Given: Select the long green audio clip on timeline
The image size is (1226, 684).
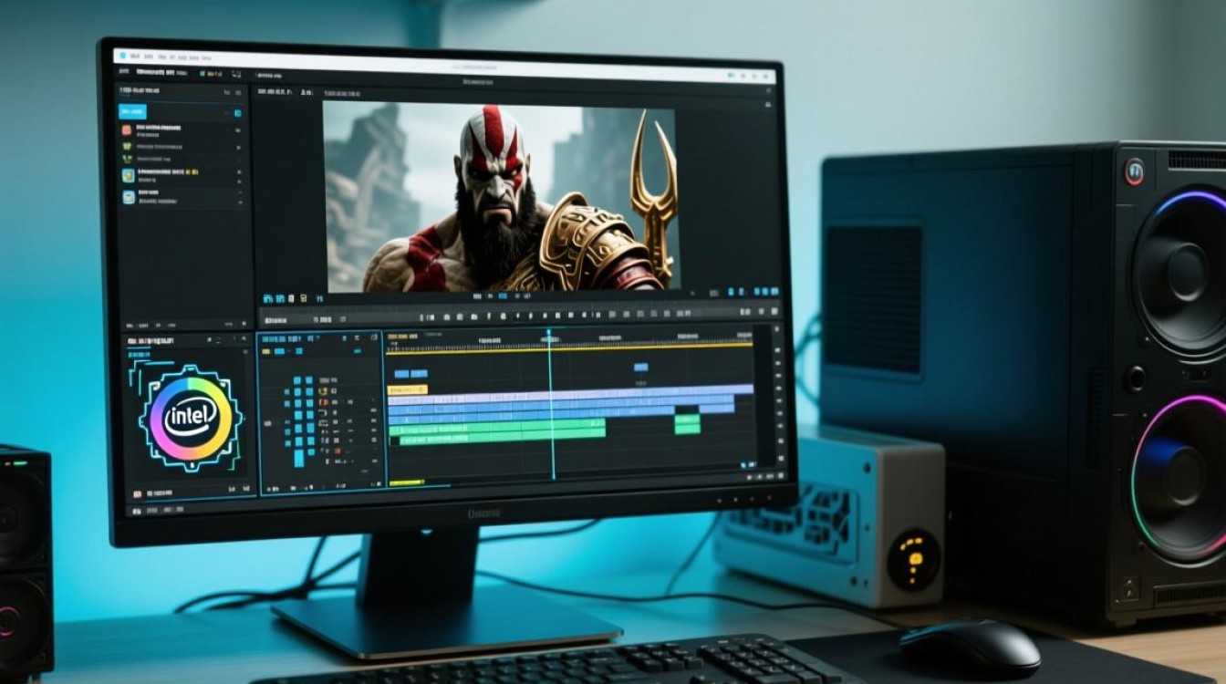Looking at the screenshot, I should coord(497,430).
